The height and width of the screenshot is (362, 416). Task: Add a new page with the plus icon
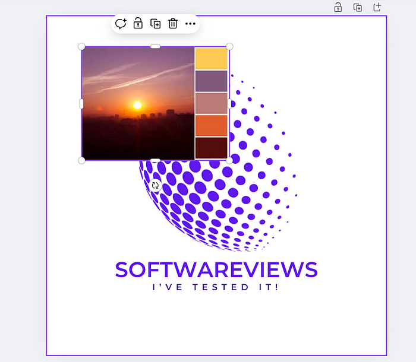tap(377, 7)
